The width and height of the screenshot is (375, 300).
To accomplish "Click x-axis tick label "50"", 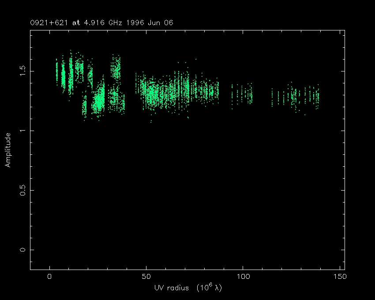I will [146, 277].
